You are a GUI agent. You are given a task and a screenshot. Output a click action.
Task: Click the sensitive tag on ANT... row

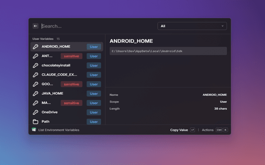click(70, 56)
